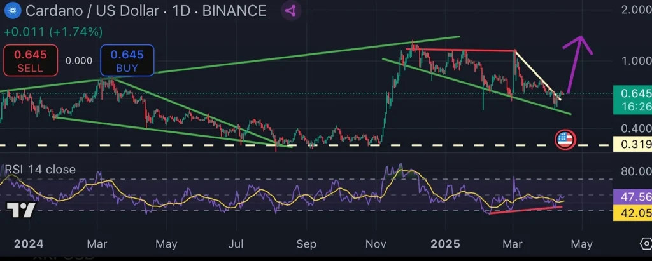Click the Cardano coin logo icon
The height and width of the screenshot is (261, 652).
pyautogui.click(x=13, y=10)
